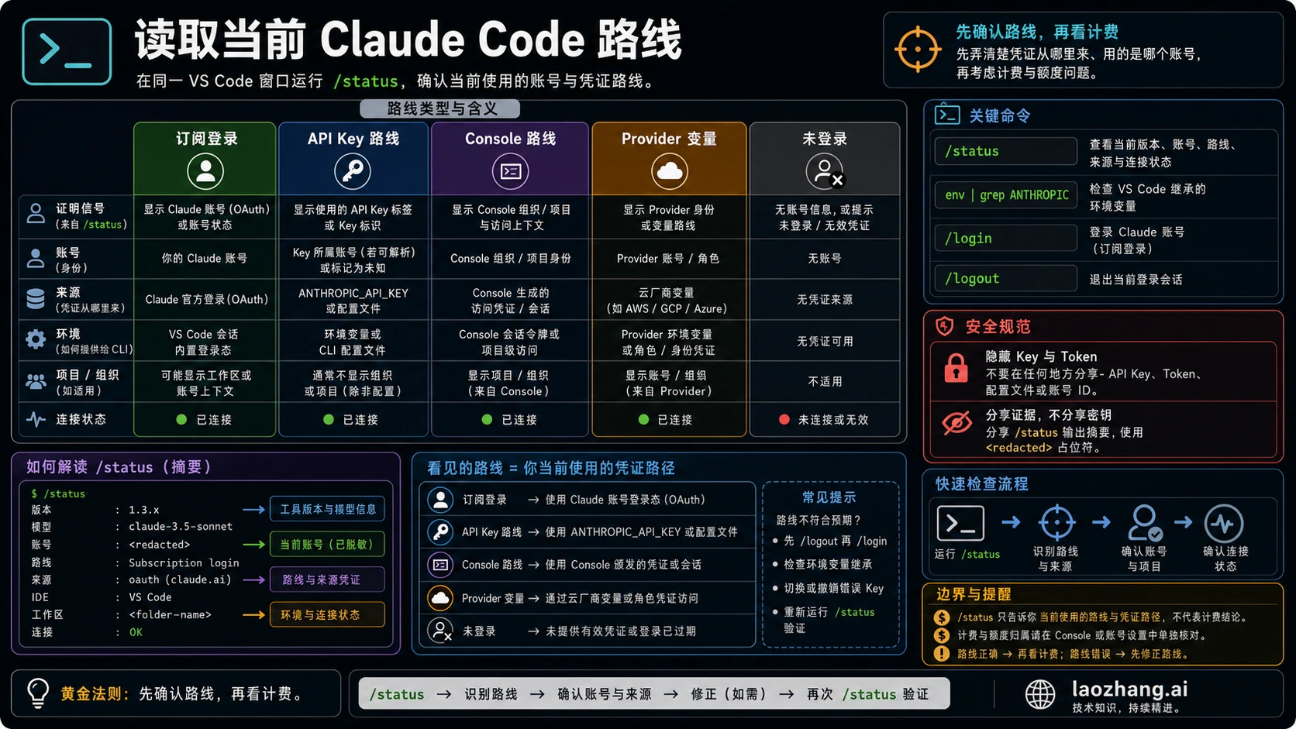Click the 路线与来源凭证 label box
This screenshot has width=1296, height=729.
[327, 579]
